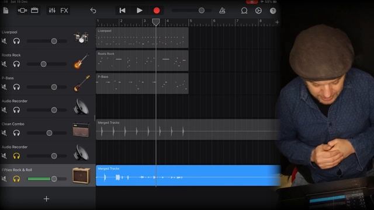Tap bar 7 in the ruler
Image resolution: width=374 pixels, height=210 pixels.
pyautogui.click(x=237, y=21)
